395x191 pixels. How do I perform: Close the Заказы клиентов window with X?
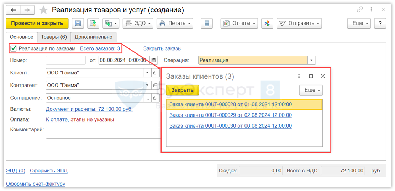322,76
